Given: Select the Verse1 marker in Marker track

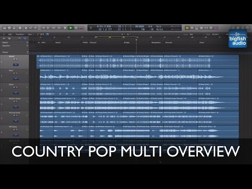Looking at the screenshot, I should click(x=58, y=43).
